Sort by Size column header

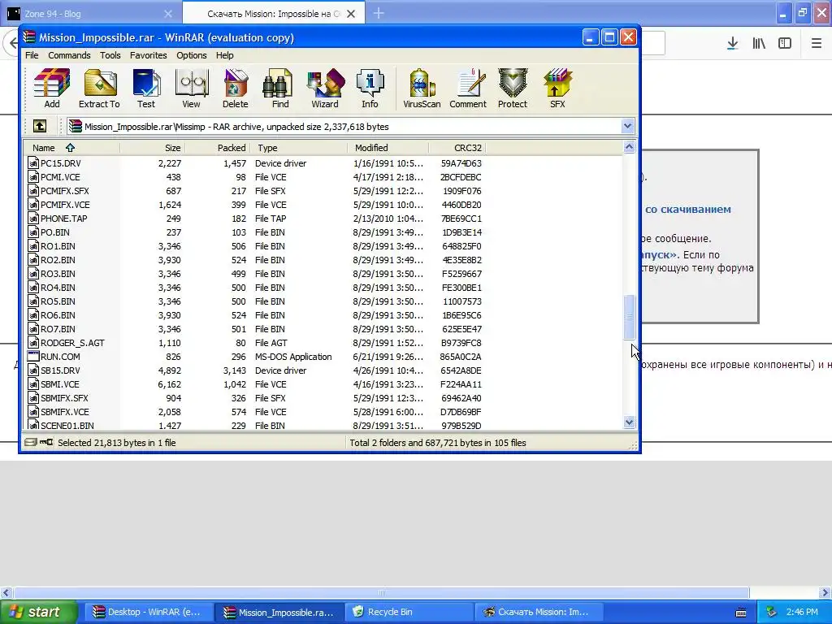pyautogui.click(x=152, y=148)
